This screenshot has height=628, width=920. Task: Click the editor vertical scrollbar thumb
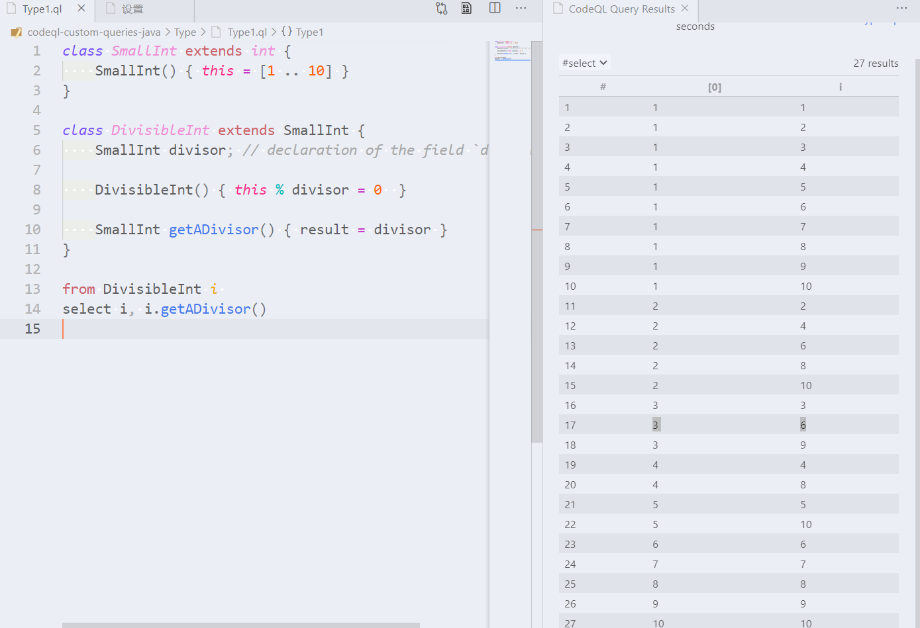(x=537, y=242)
